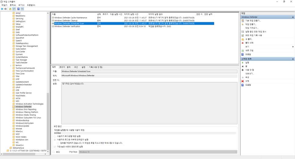
Task: Click the 이름 field containing Windows Defender Scheduled Scan
Action: pyautogui.click(x=149, y=71)
